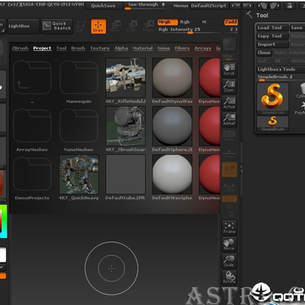The width and height of the screenshot is (305, 305).
Task: Open the DemoProjects folder
Action: (x=32, y=178)
